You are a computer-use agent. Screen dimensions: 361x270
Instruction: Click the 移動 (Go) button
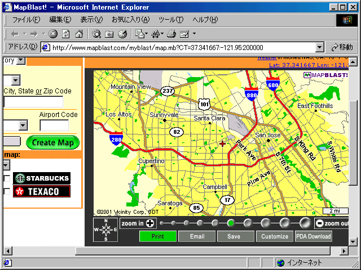pos(342,47)
